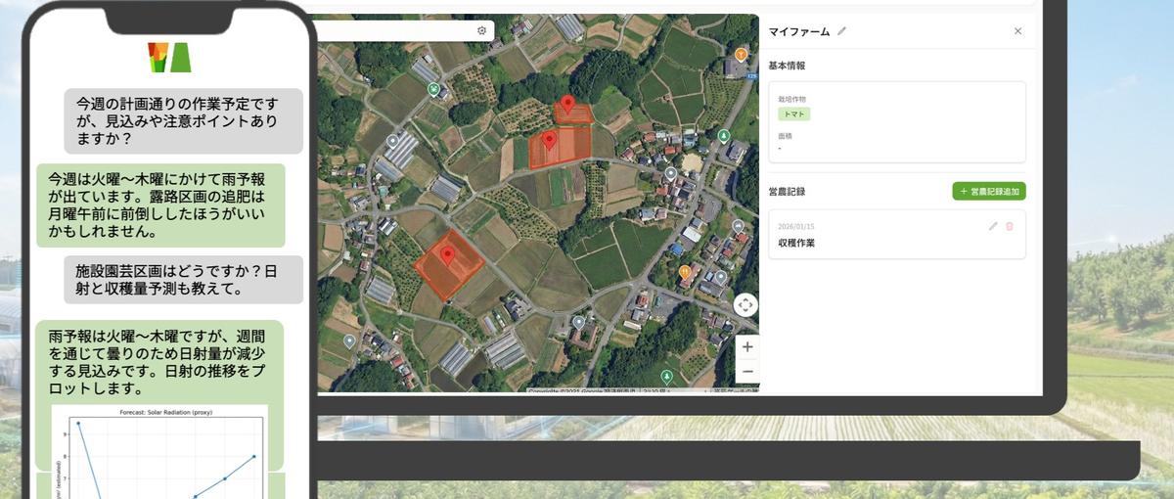This screenshot has height=499, width=1174.
Task: Recenter map with crosshair button
Action: click(x=745, y=304)
